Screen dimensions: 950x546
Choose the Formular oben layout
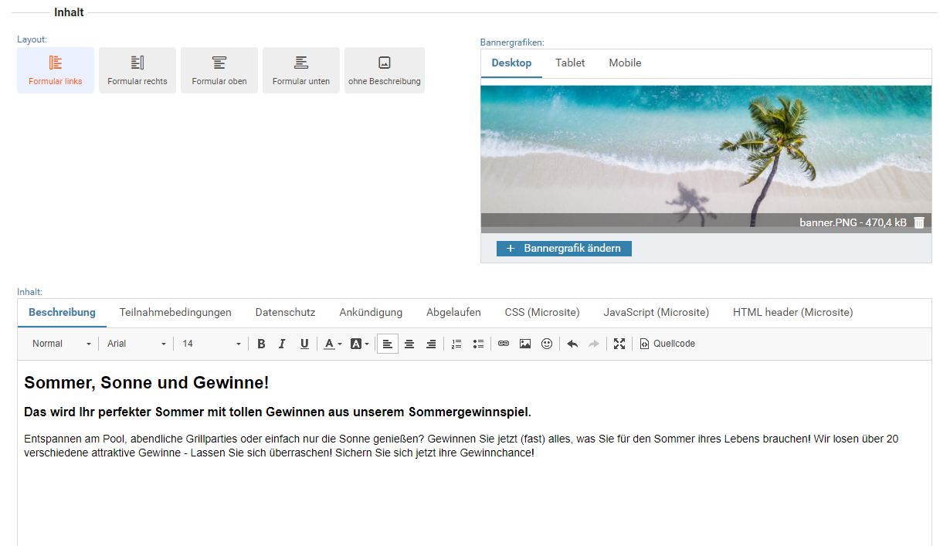click(x=219, y=70)
